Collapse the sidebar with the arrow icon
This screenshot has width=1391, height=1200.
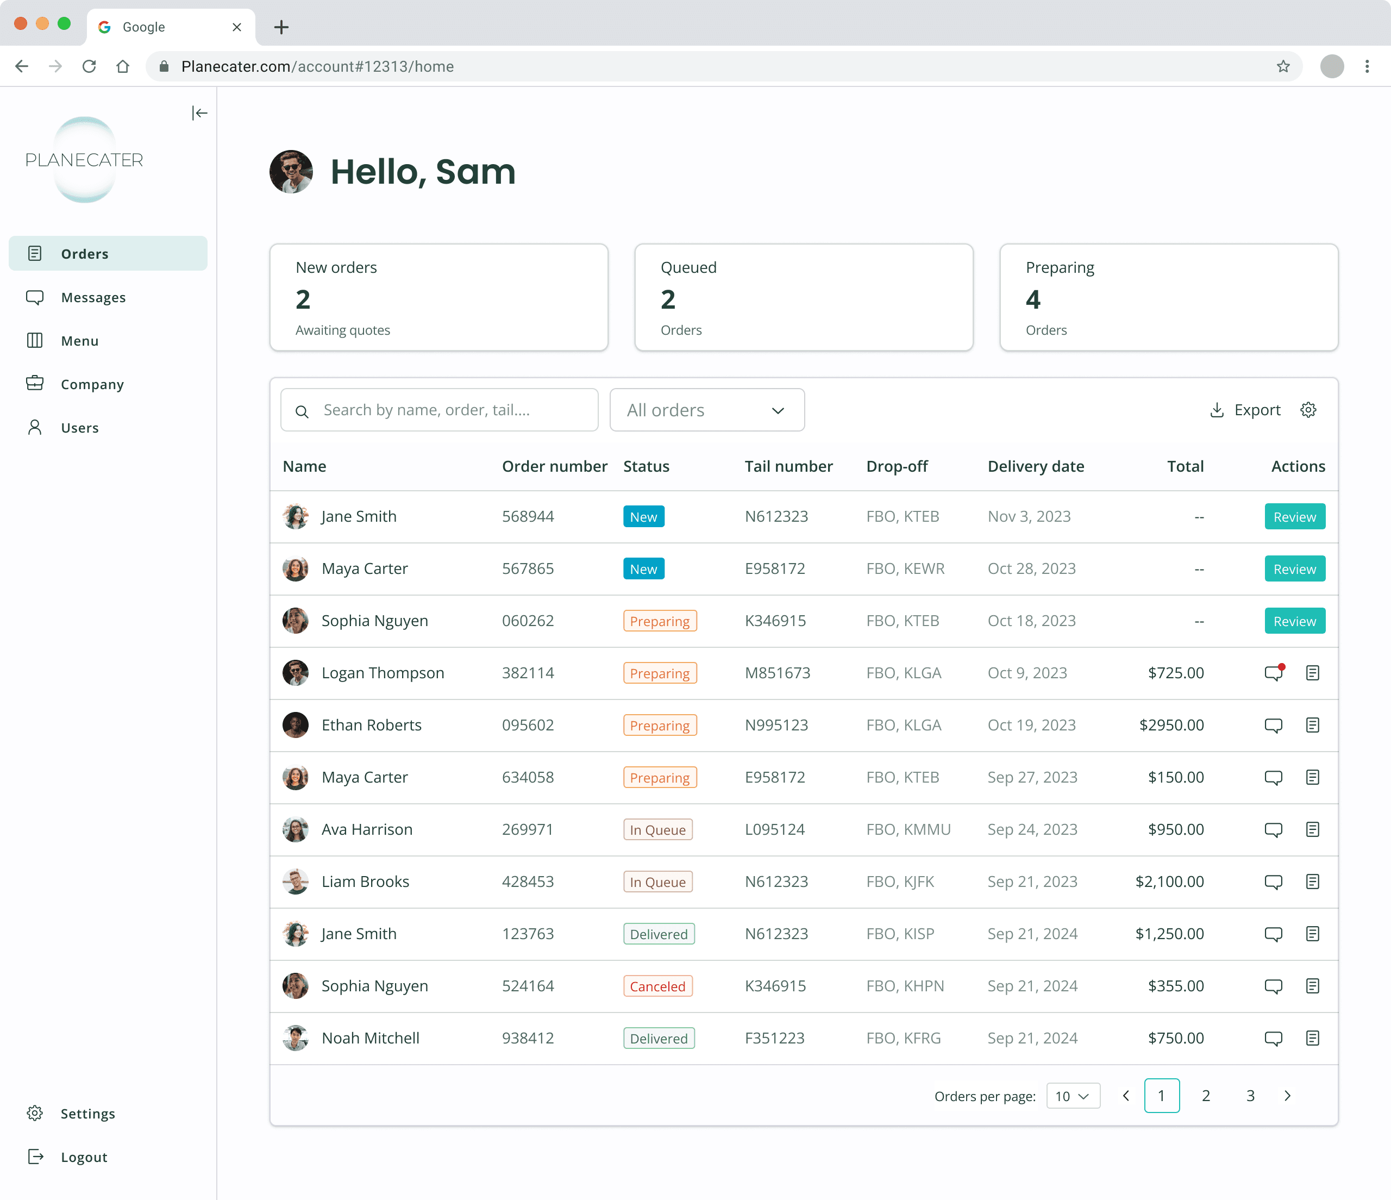[199, 113]
